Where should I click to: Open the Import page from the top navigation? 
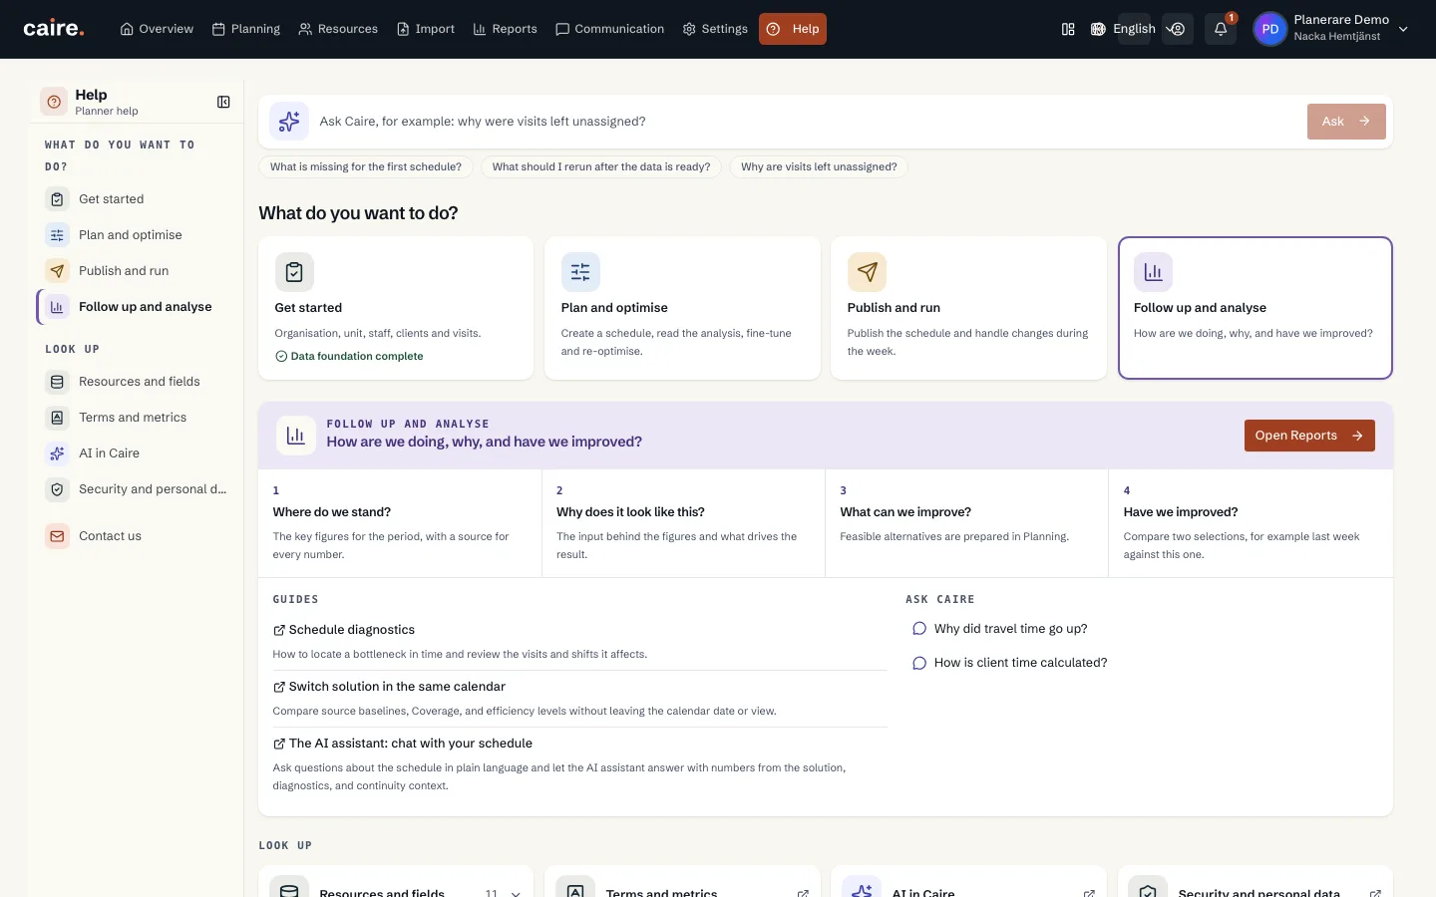[x=426, y=29]
